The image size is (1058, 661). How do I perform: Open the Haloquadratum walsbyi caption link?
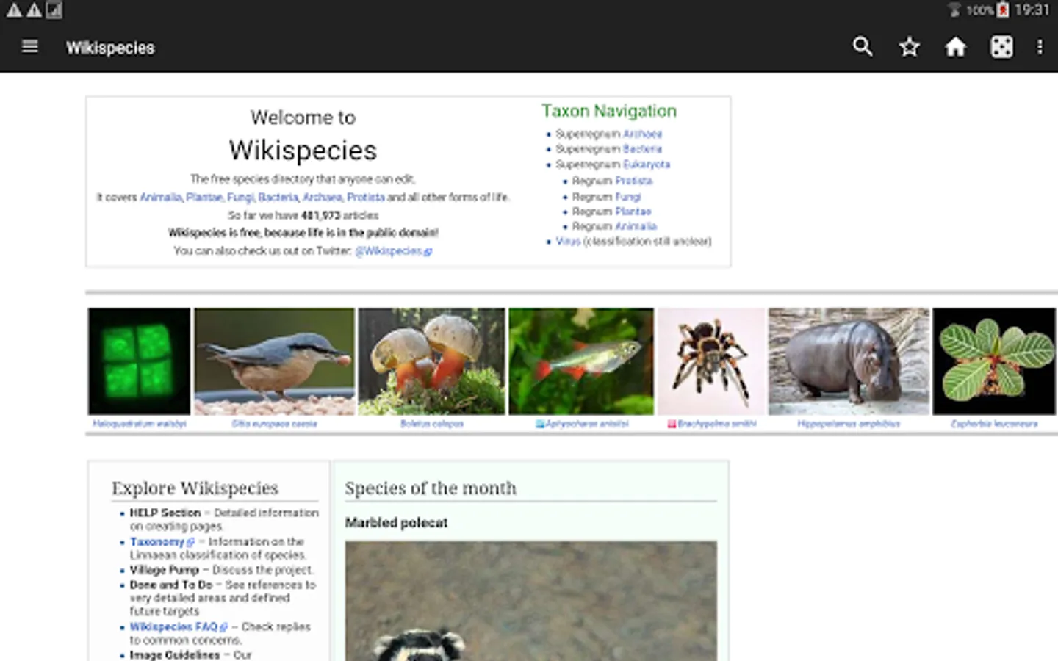click(x=140, y=424)
